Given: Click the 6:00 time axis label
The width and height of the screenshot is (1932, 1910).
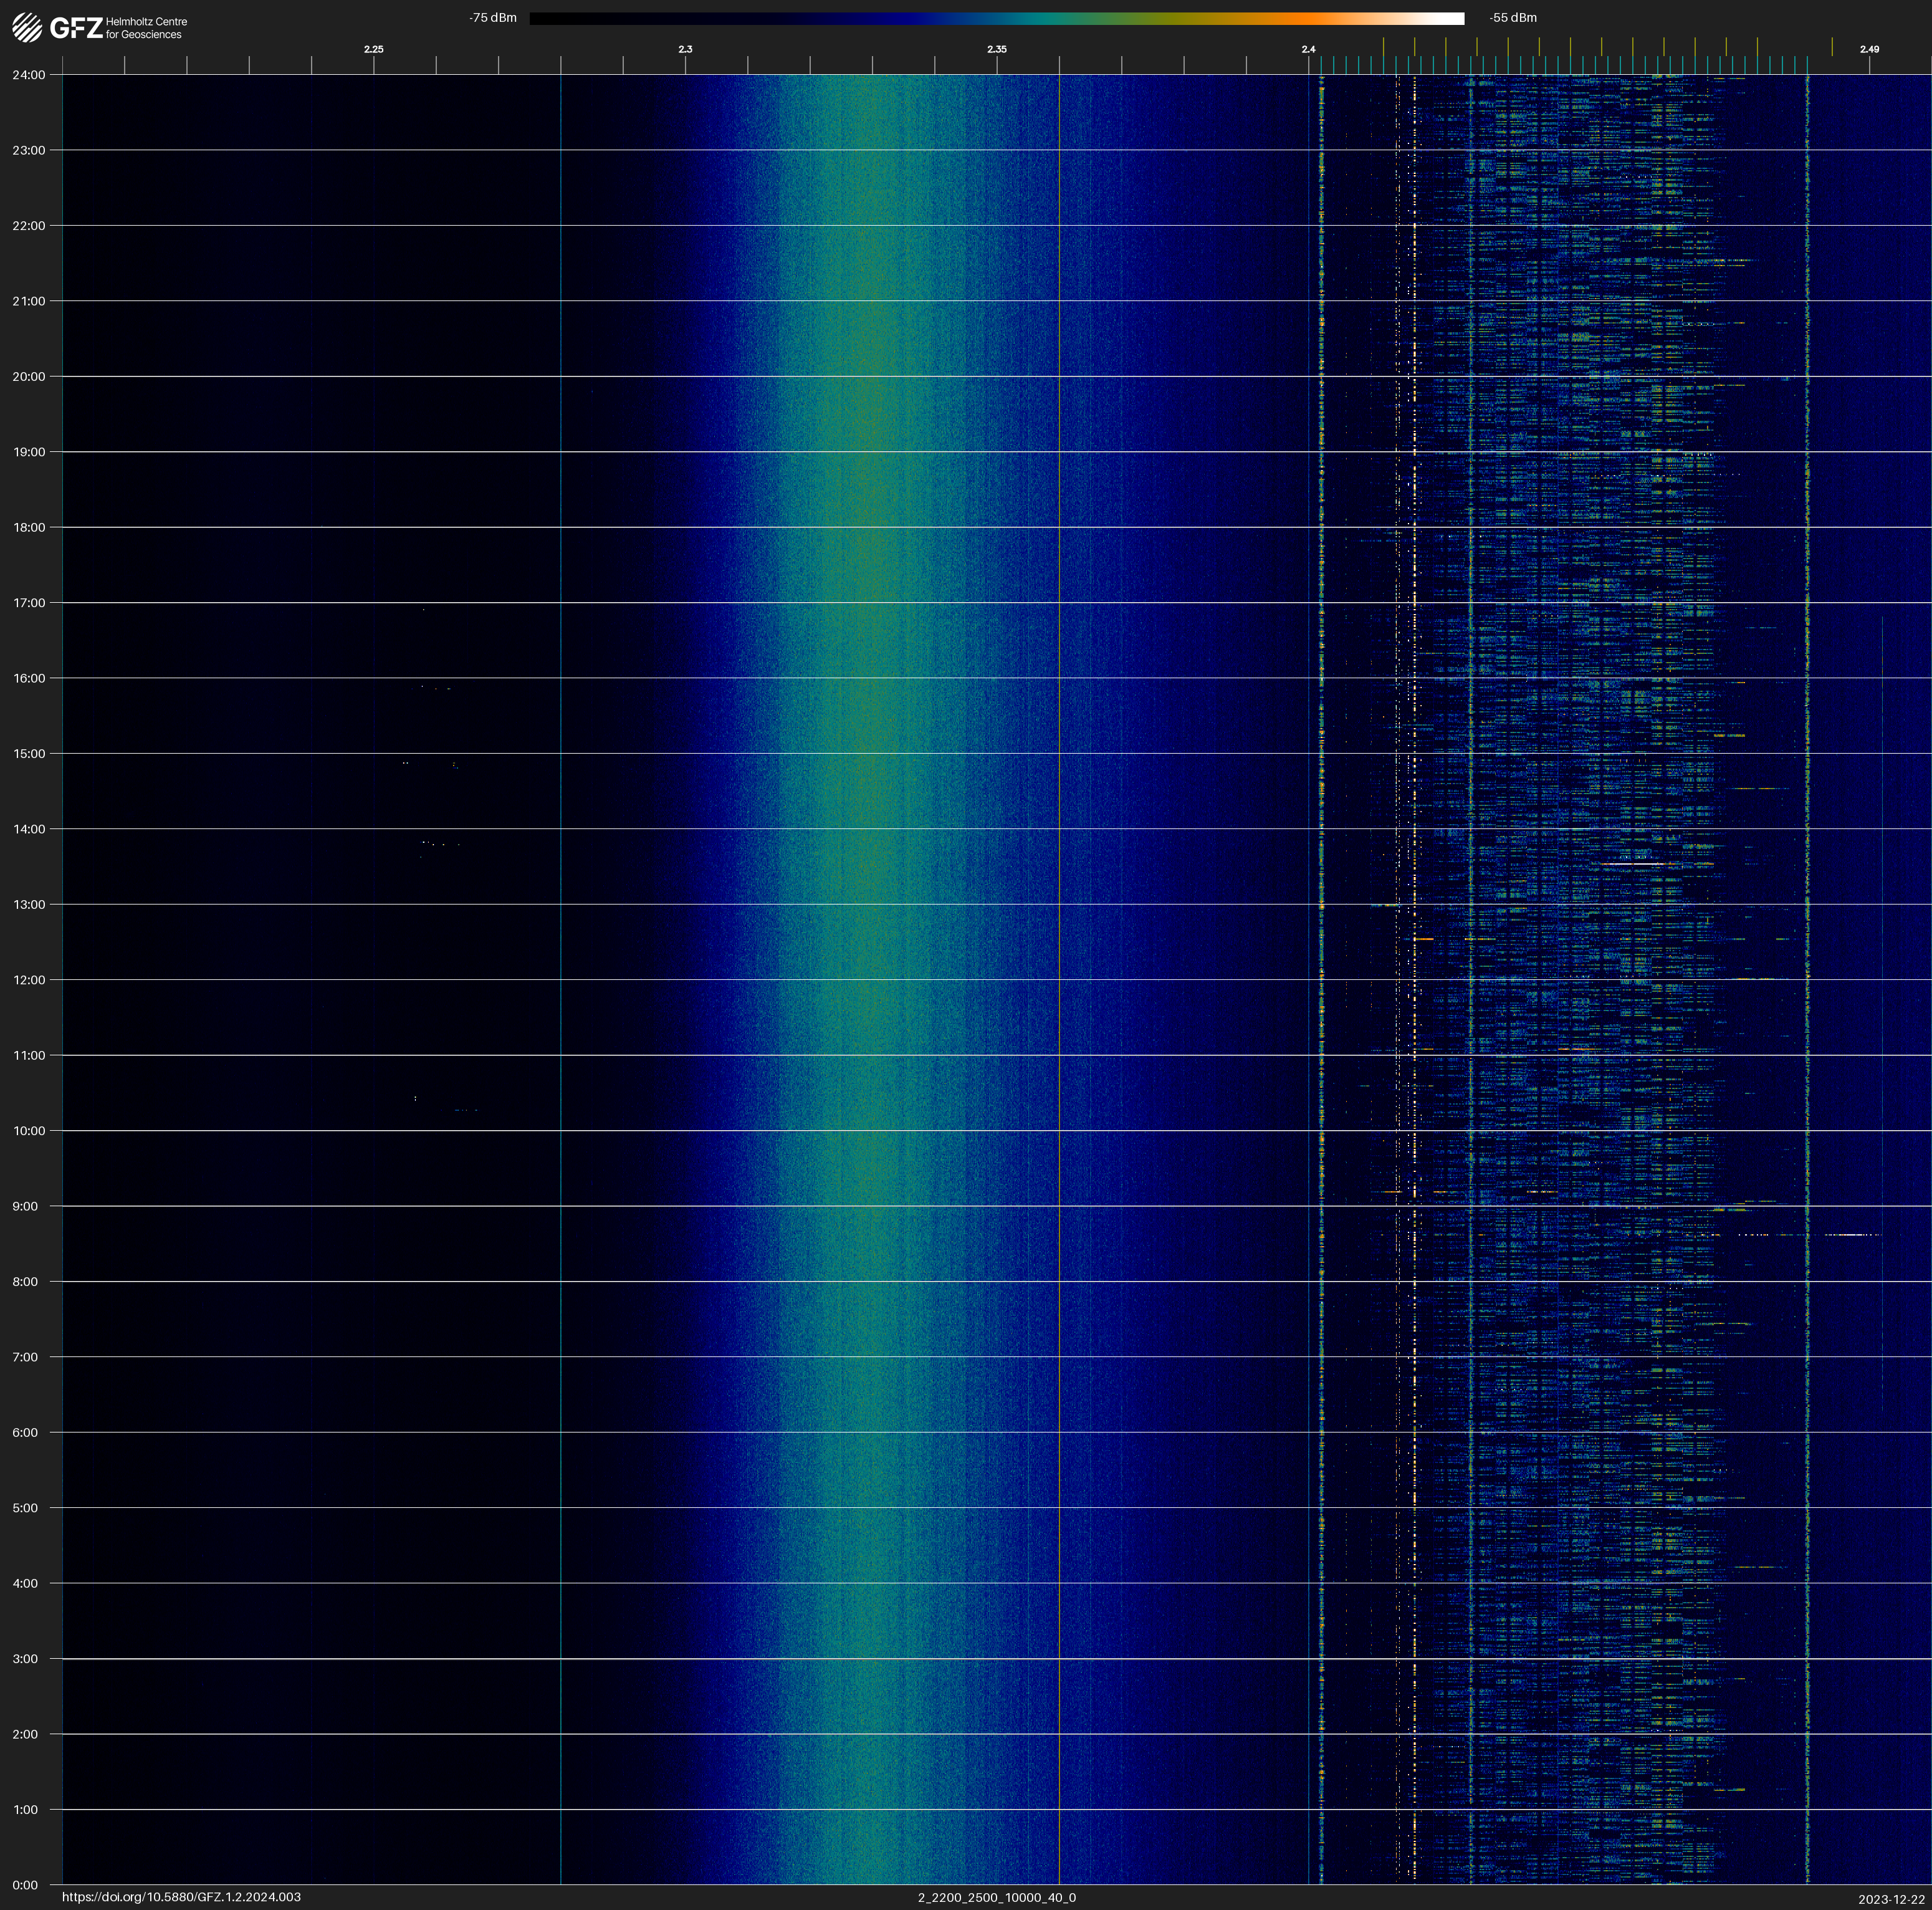Looking at the screenshot, I should (x=25, y=1433).
